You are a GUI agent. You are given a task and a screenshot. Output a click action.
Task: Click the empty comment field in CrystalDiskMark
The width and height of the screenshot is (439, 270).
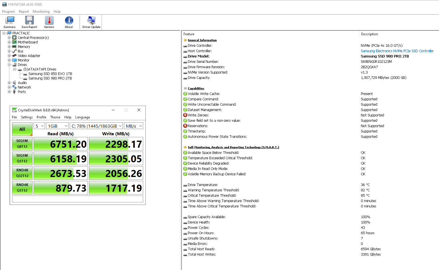[78, 199]
